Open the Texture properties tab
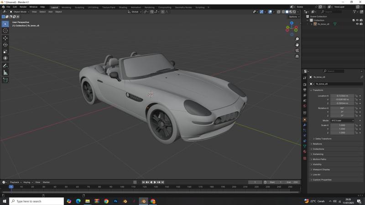365x205 pixels. tap(305, 158)
